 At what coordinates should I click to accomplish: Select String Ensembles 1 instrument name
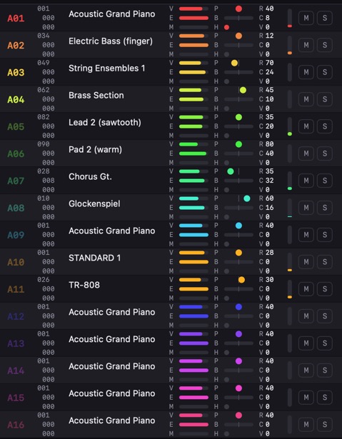(106, 69)
